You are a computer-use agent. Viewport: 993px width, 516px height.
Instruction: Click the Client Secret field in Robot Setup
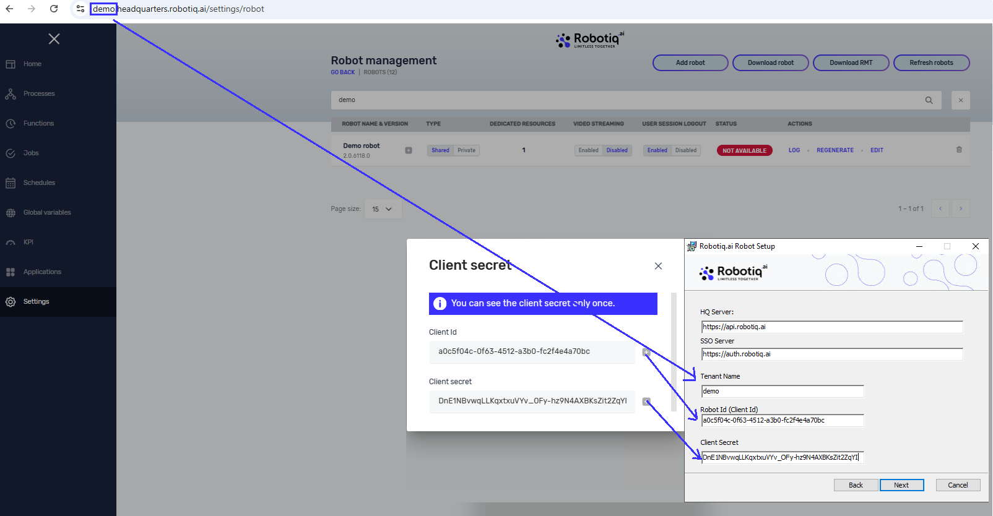tap(783, 458)
